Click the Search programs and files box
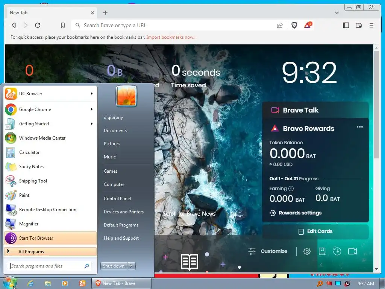 click(50, 266)
